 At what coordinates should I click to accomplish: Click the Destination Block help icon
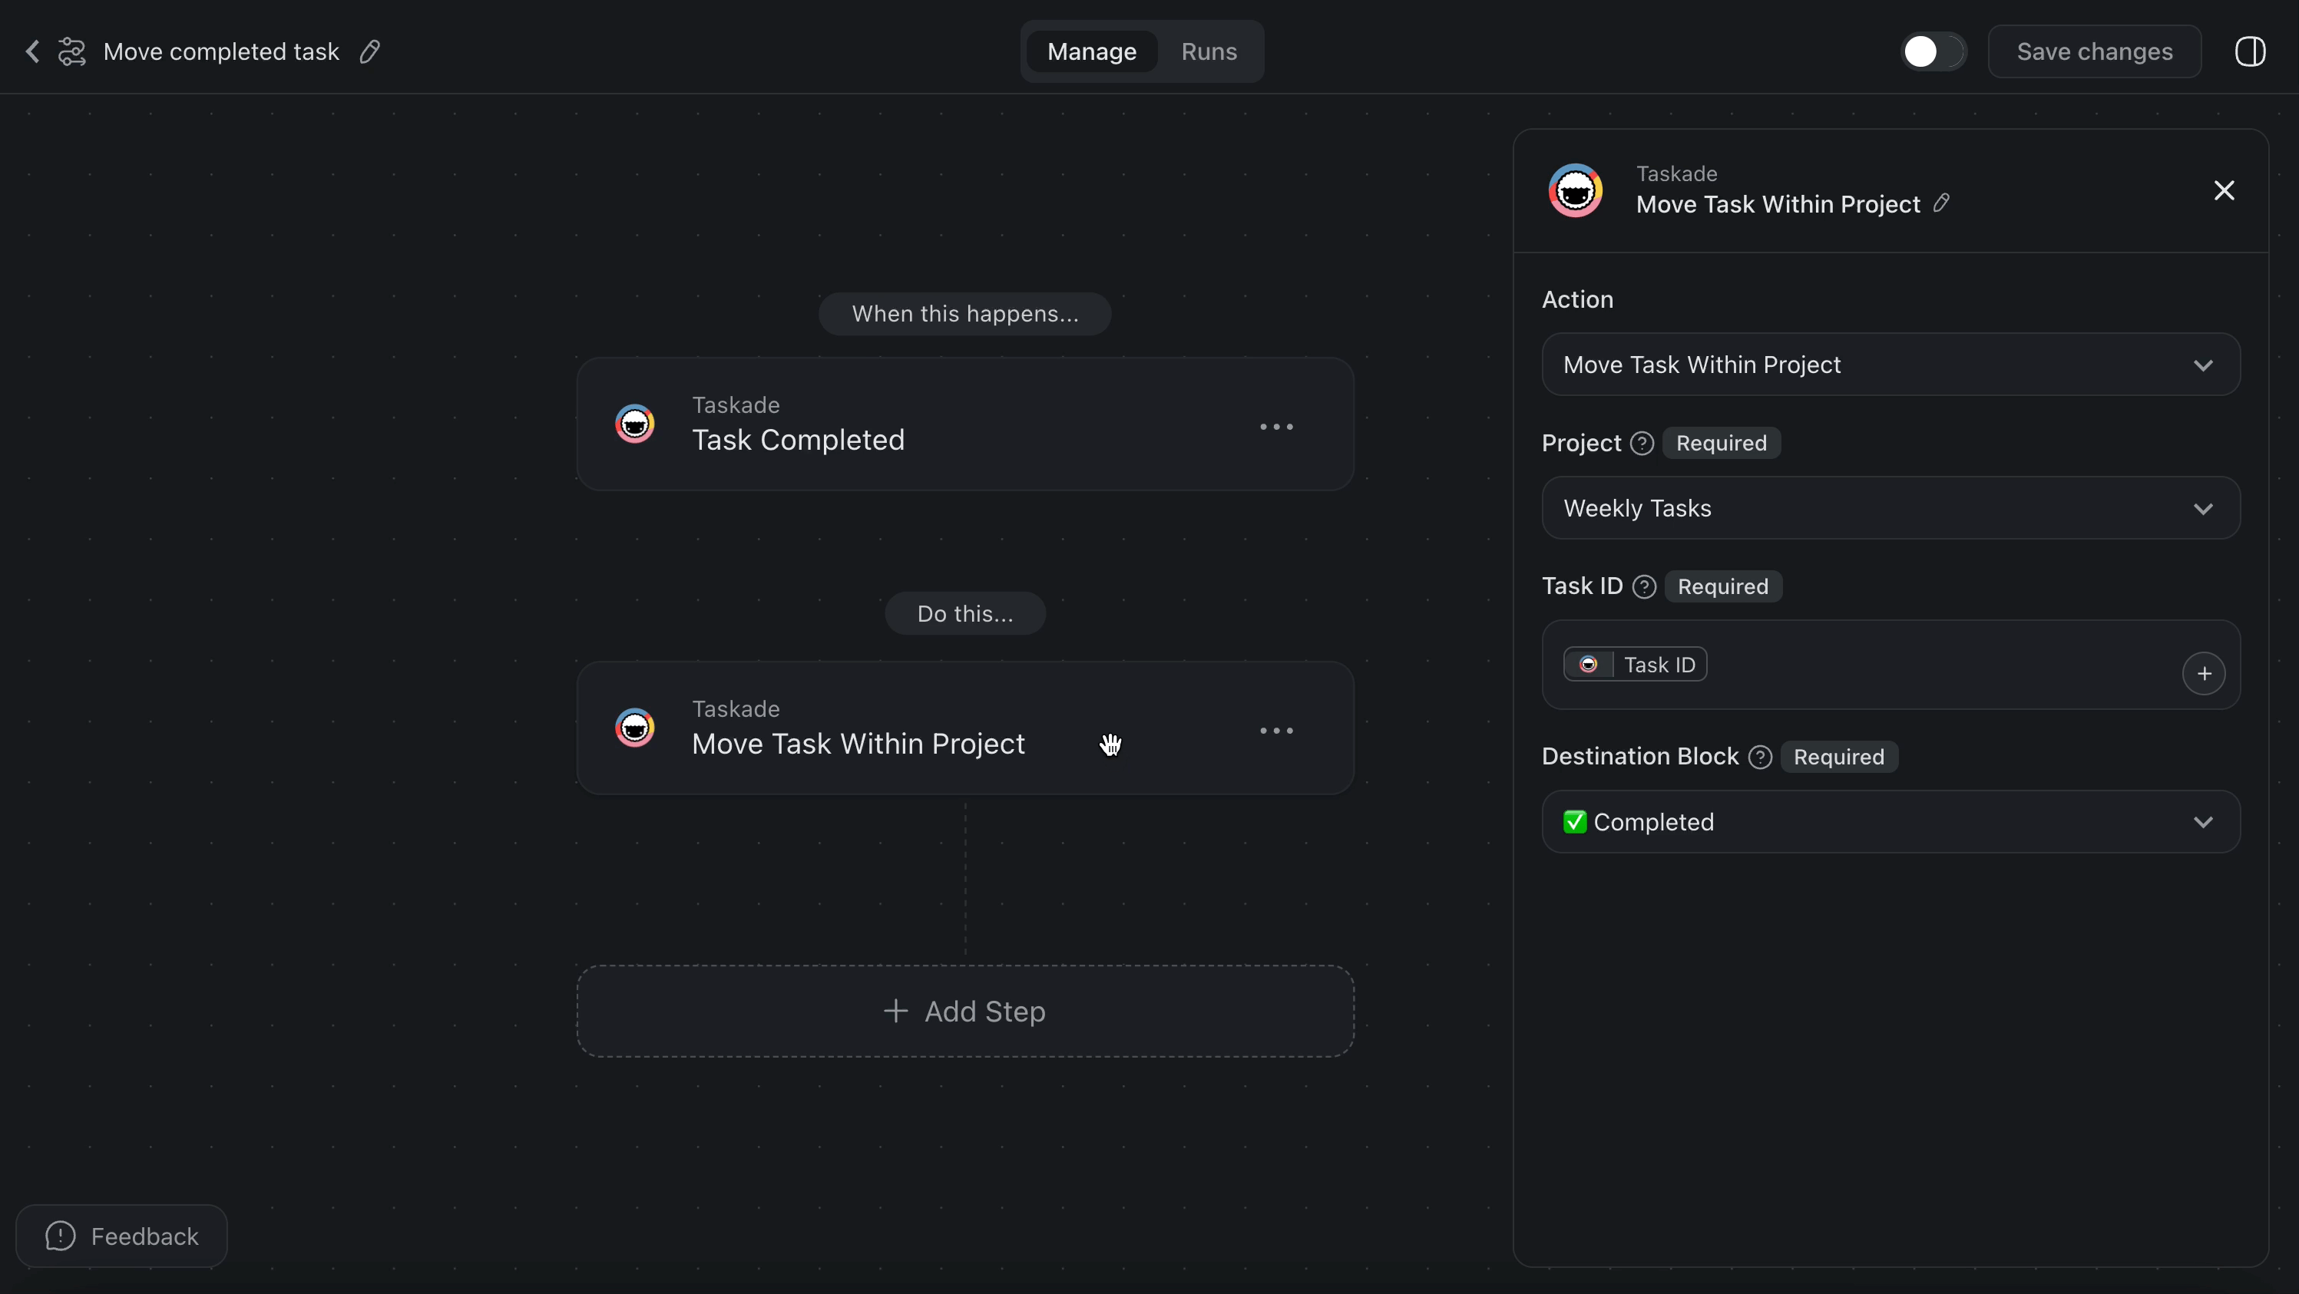[1759, 758]
